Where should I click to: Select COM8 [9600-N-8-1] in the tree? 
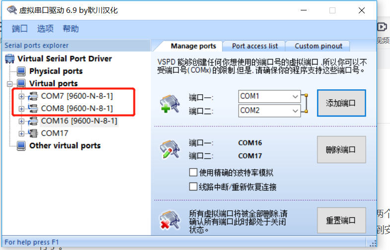77,109
